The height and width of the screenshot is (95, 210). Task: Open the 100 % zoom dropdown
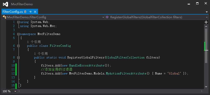click(x=15, y=91)
